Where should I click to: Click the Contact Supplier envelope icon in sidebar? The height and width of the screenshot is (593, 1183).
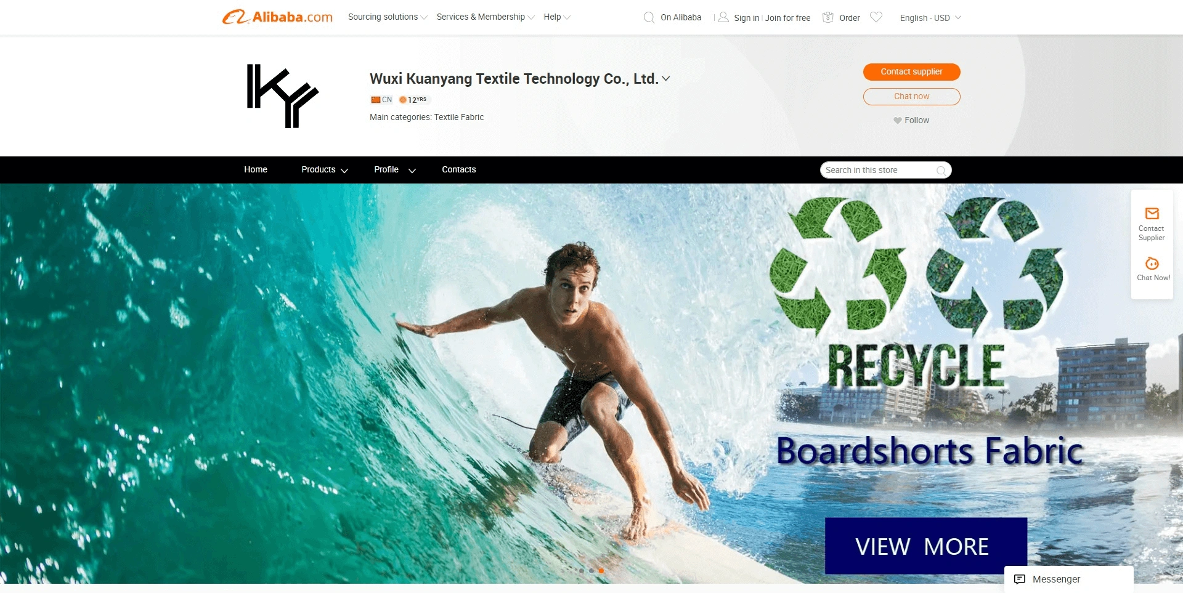pyautogui.click(x=1152, y=214)
